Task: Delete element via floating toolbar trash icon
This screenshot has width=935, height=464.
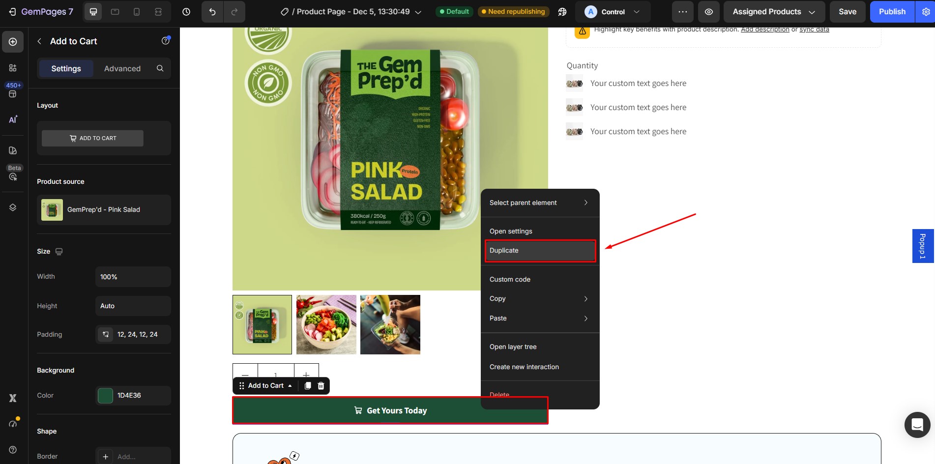Action: [x=321, y=386]
